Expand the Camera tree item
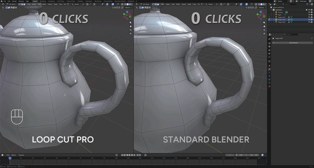This screenshot has height=168, width=314. (274, 12)
